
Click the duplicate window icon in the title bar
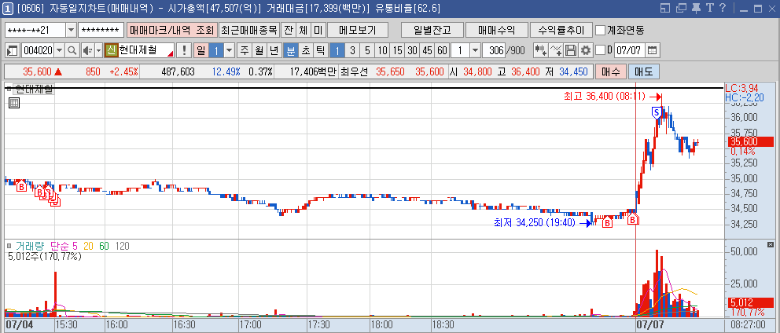[x=681, y=8]
